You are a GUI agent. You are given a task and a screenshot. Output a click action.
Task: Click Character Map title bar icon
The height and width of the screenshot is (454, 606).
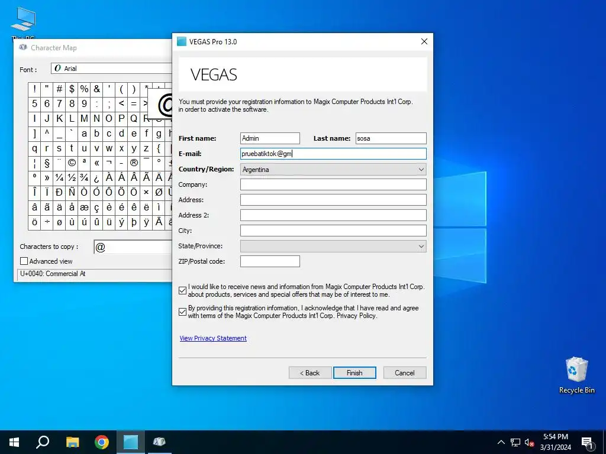click(23, 47)
